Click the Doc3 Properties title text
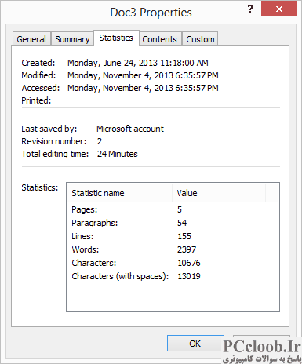The image size is (302, 364). (x=151, y=13)
